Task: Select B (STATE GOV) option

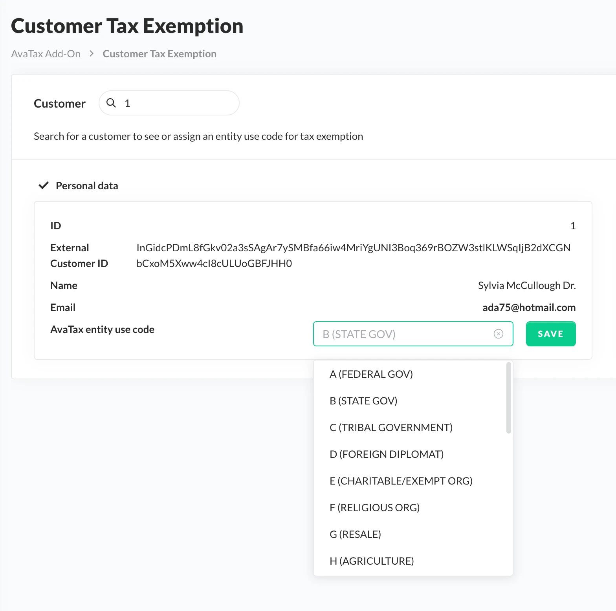Action: tap(411, 401)
